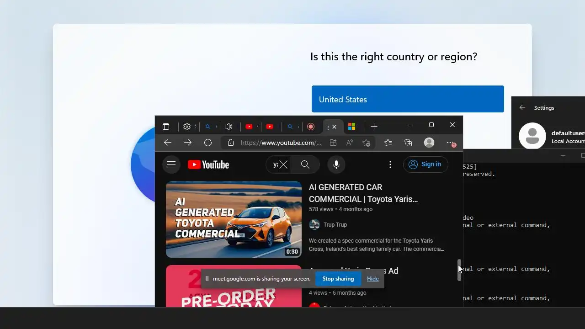Switch to the Microsoft logo browser tab
Viewport: 585px width, 329px height.
click(x=351, y=127)
